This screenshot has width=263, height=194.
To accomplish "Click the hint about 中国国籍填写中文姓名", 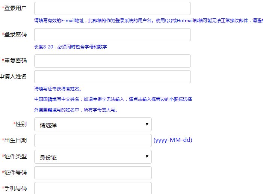I will coord(113,99).
